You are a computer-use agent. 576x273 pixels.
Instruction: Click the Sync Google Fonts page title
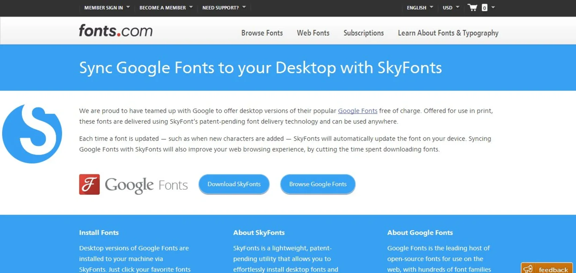click(260, 68)
